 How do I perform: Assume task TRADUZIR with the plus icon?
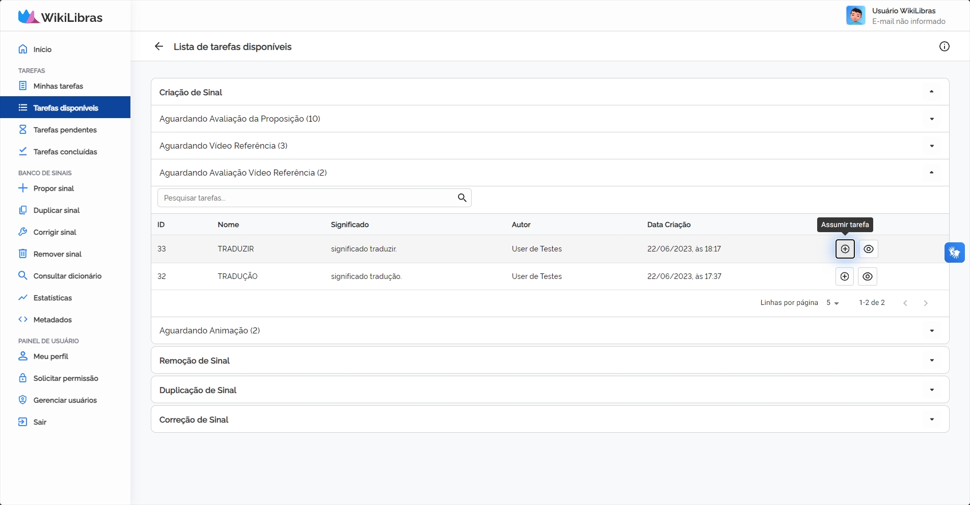click(845, 249)
